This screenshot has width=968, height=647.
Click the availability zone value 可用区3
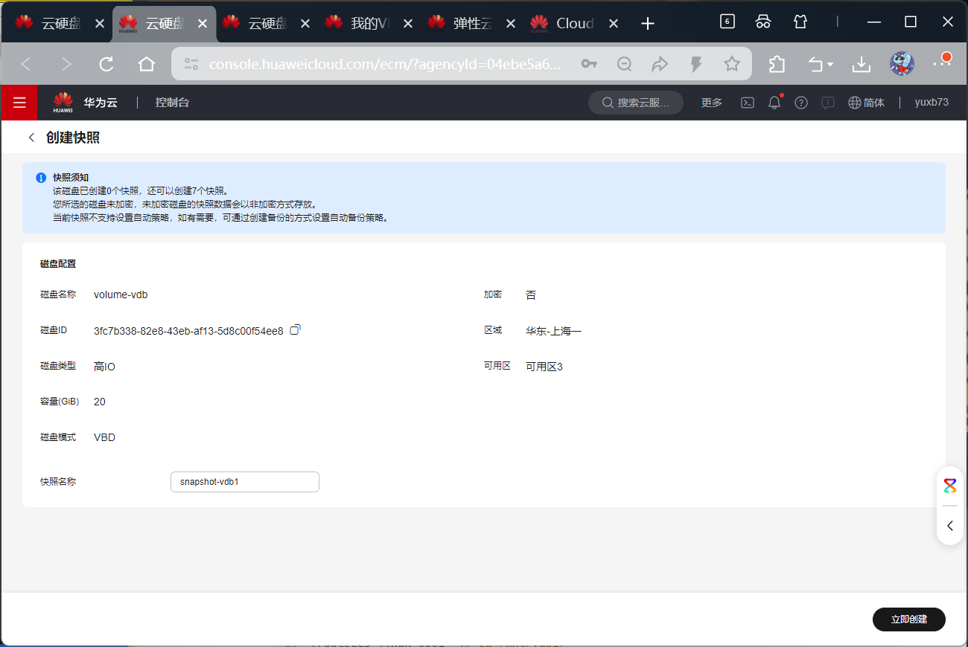544,367
